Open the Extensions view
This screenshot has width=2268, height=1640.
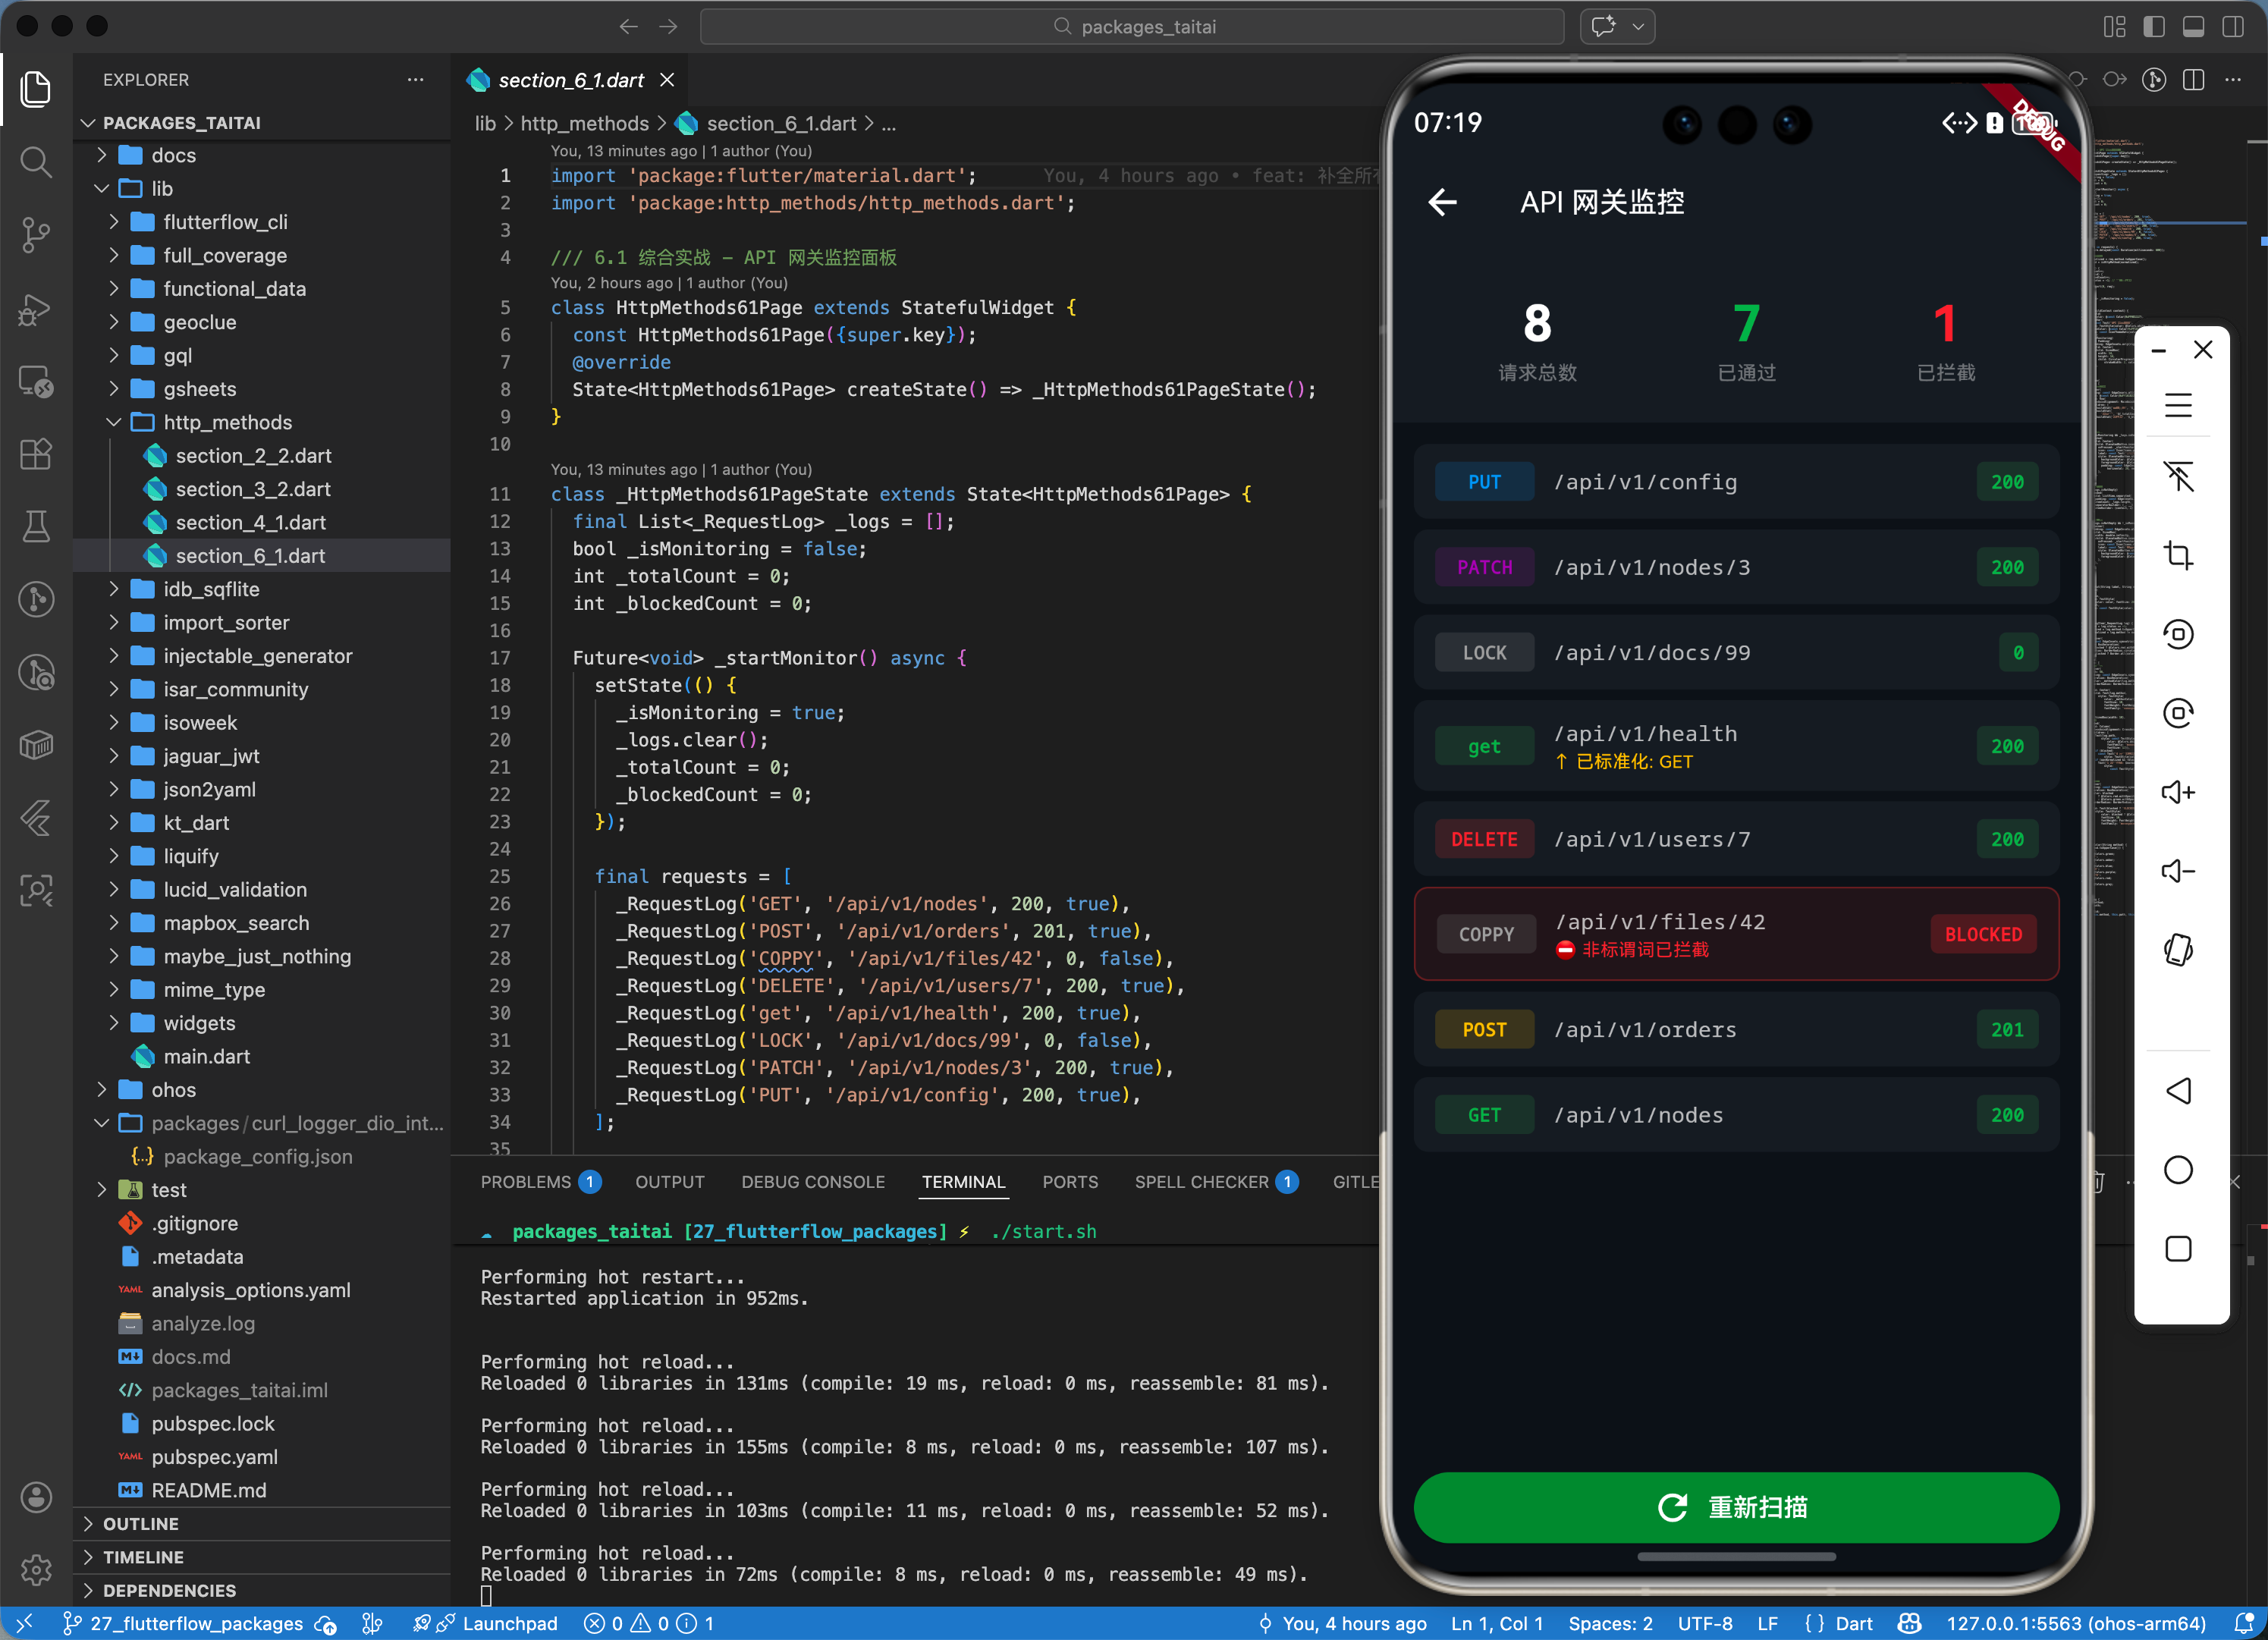36,455
